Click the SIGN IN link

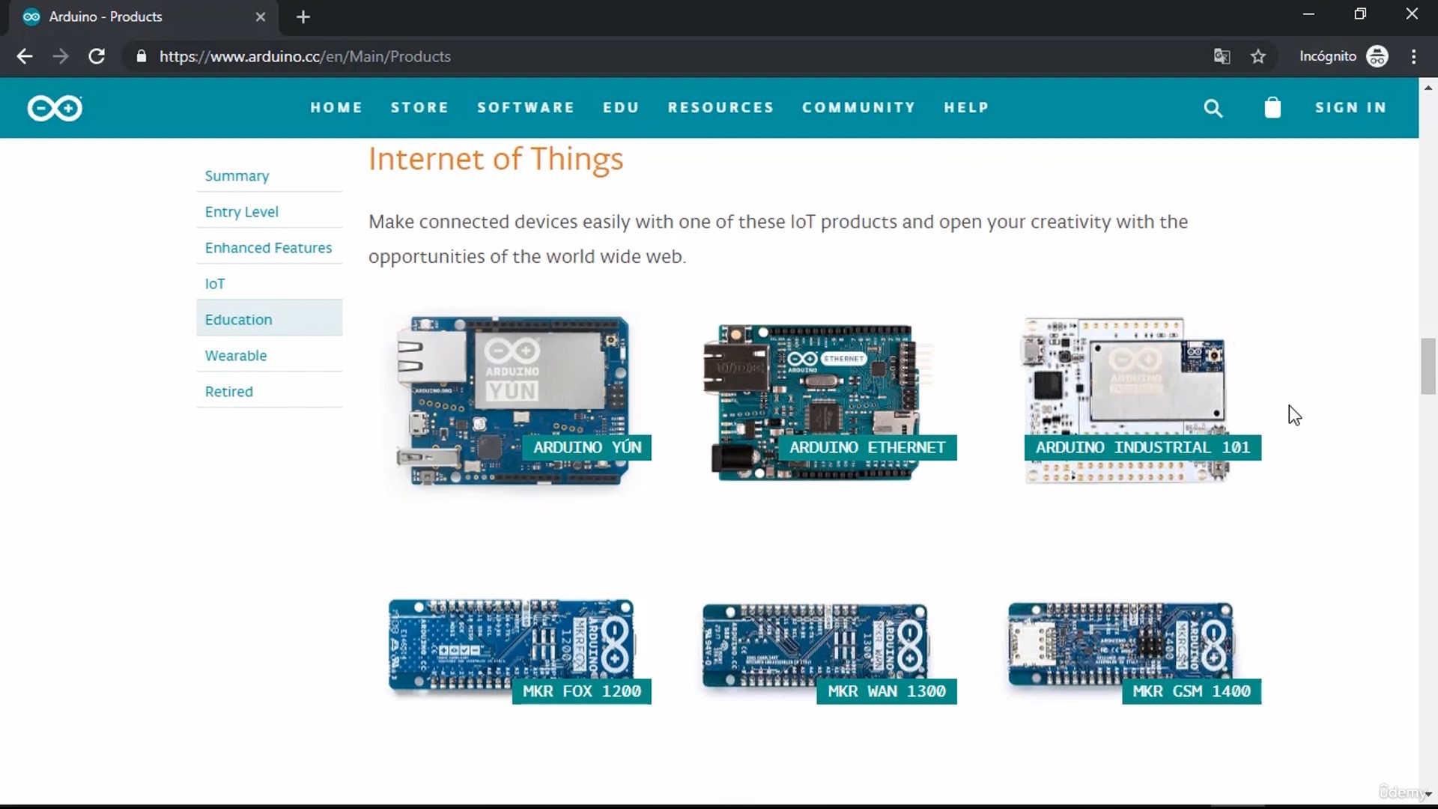tap(1350, 108)
